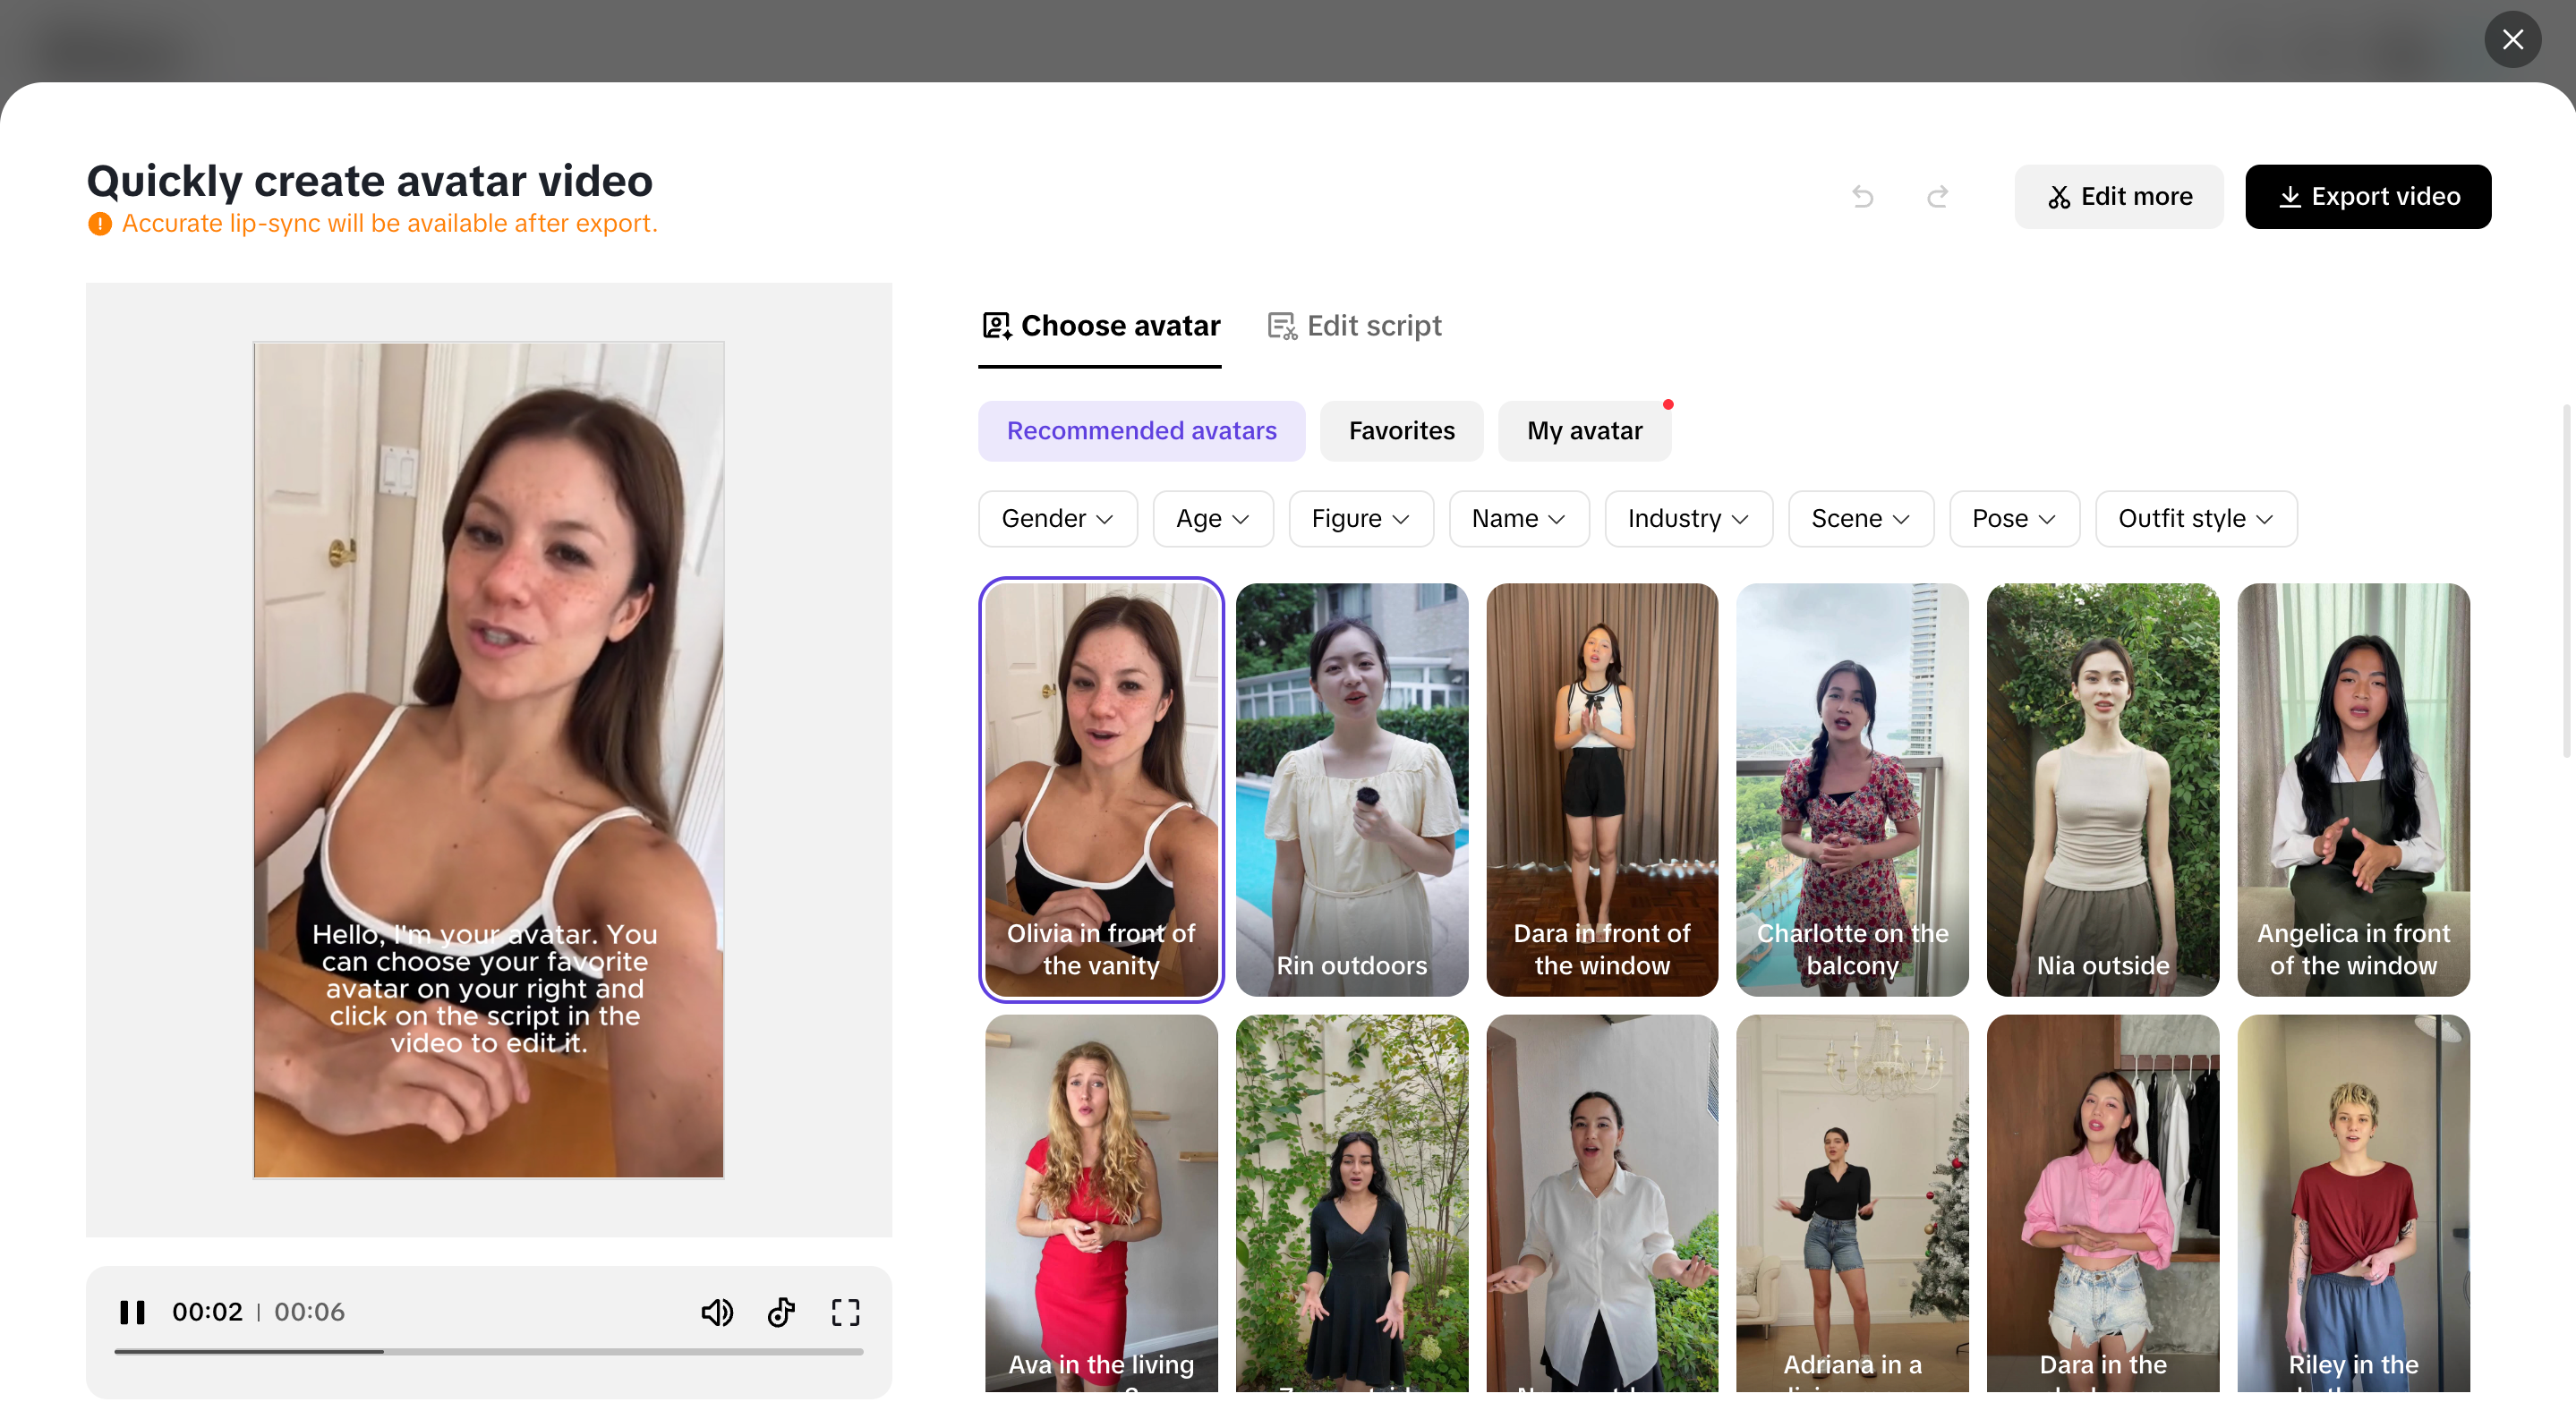Select Recommended avatars filter

click(x=1141, y=430)
